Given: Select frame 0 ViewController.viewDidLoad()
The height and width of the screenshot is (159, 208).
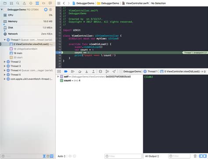Looking at the screenshot, I should (x=28, y=44).
